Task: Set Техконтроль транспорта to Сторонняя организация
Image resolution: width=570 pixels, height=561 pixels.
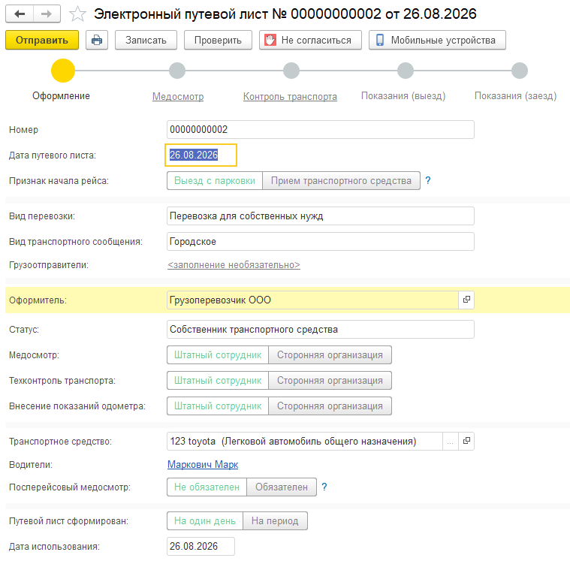Action: [x=330, y=380]
